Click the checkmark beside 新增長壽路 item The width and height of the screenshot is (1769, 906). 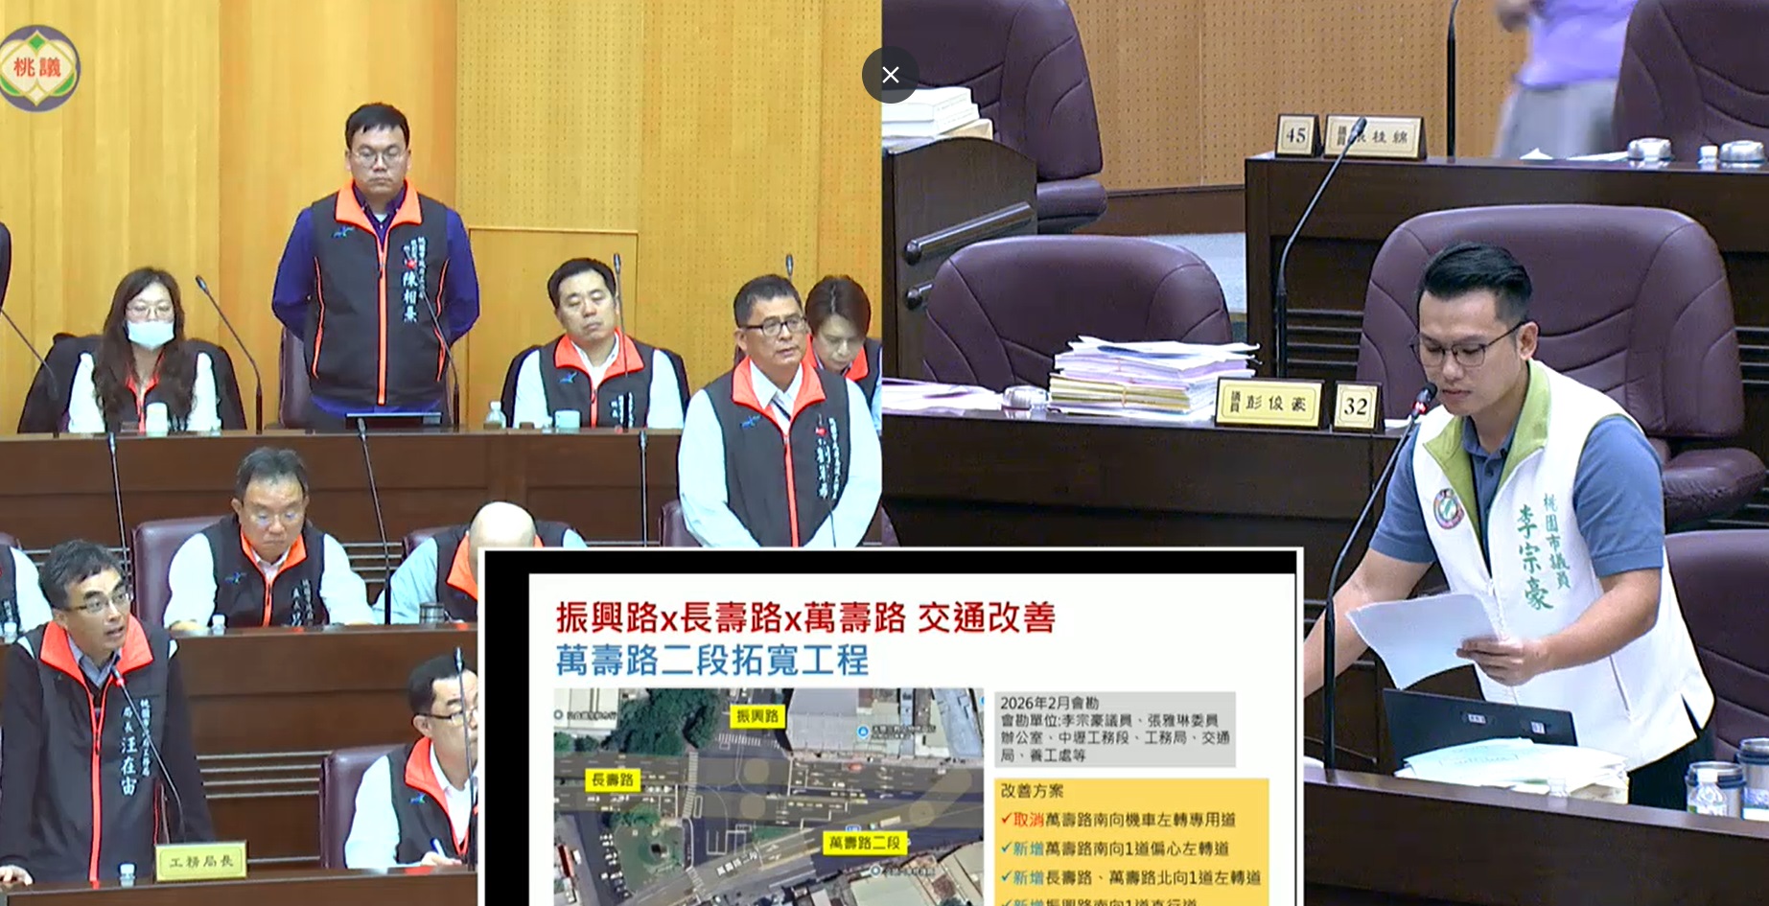1006,877
